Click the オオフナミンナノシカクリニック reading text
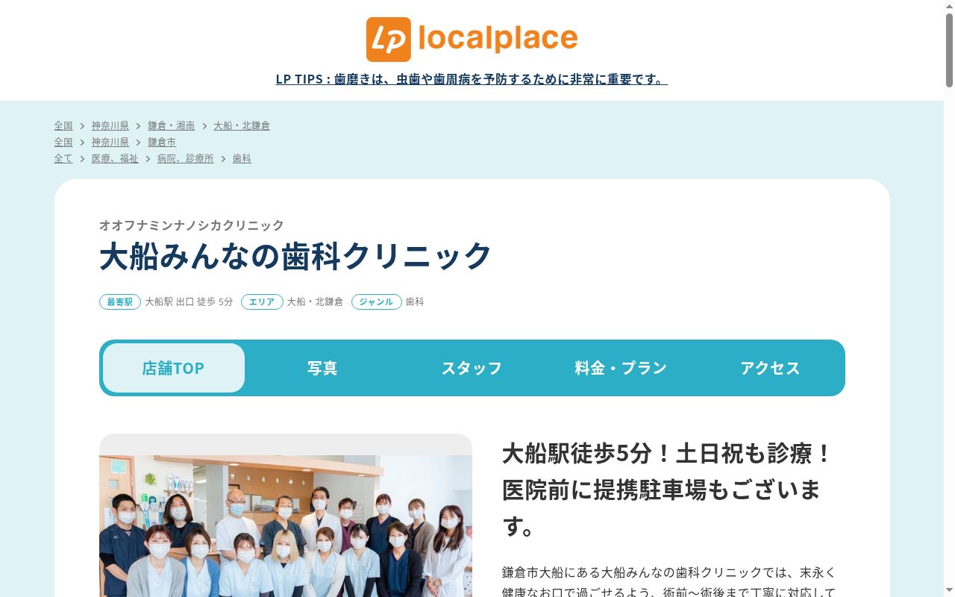The image size is (955, 597). click(x=192, y=225)
